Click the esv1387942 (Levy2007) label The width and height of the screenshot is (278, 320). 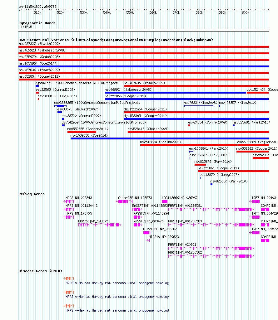(219, 174)
